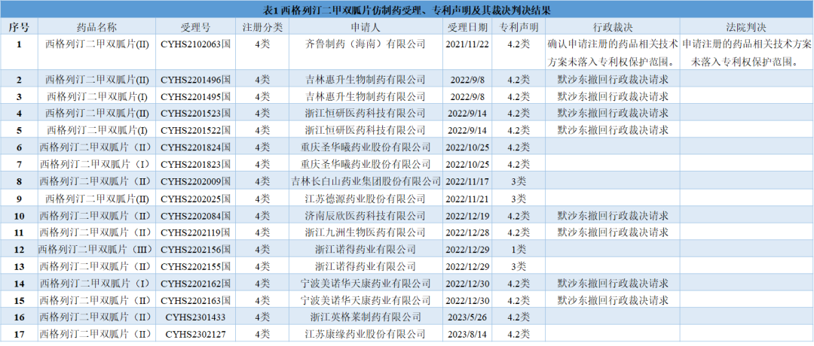Screen dimensions: 814x346
Task: Select cell CYHS2201823国
Action: point(195,164)
